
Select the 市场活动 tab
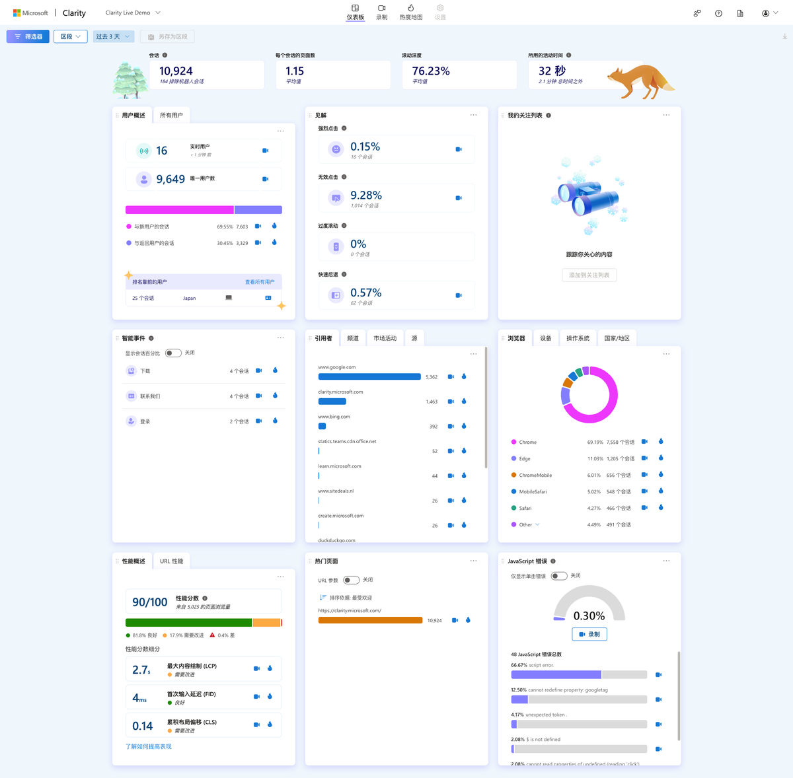[385, 338]
